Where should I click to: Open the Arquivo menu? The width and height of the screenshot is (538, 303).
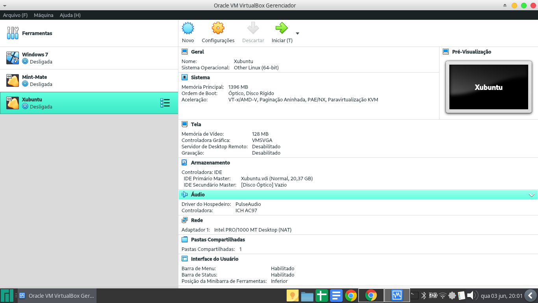tap(15, 15)
